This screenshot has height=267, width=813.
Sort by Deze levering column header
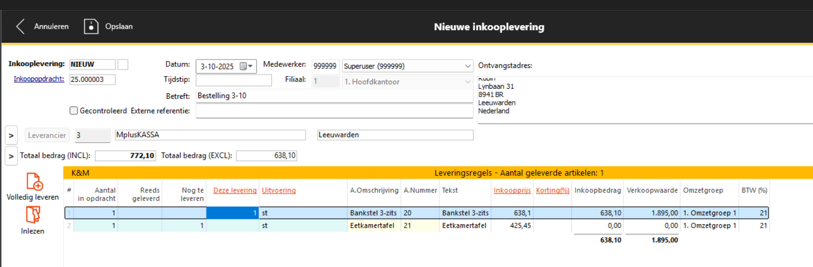tap(235, 190)
